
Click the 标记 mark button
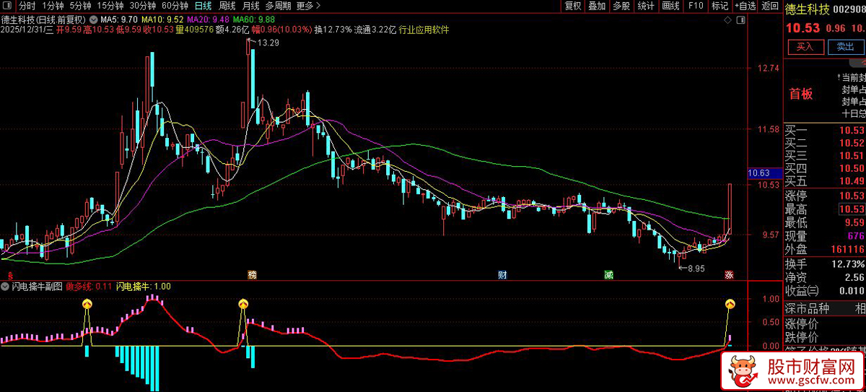point(720,6)
